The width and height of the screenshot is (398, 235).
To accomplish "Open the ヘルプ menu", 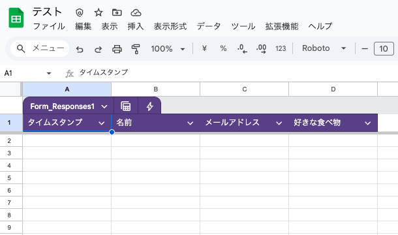I will coord(320,26).
